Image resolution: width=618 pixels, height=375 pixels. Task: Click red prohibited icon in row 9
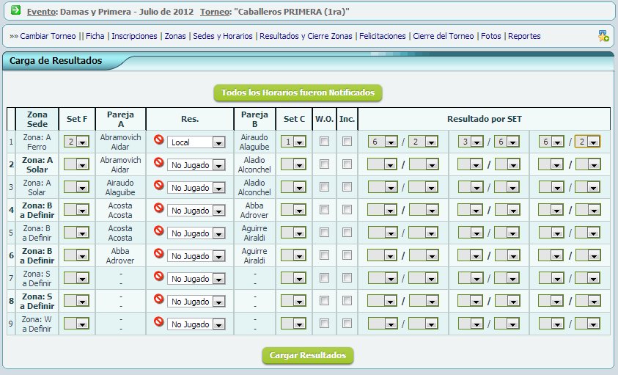[x=158, y=321]
